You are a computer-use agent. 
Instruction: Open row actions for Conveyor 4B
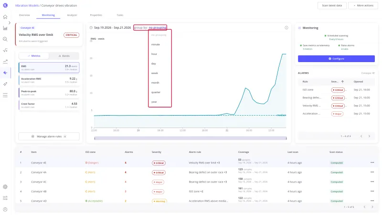pos(372,192)
